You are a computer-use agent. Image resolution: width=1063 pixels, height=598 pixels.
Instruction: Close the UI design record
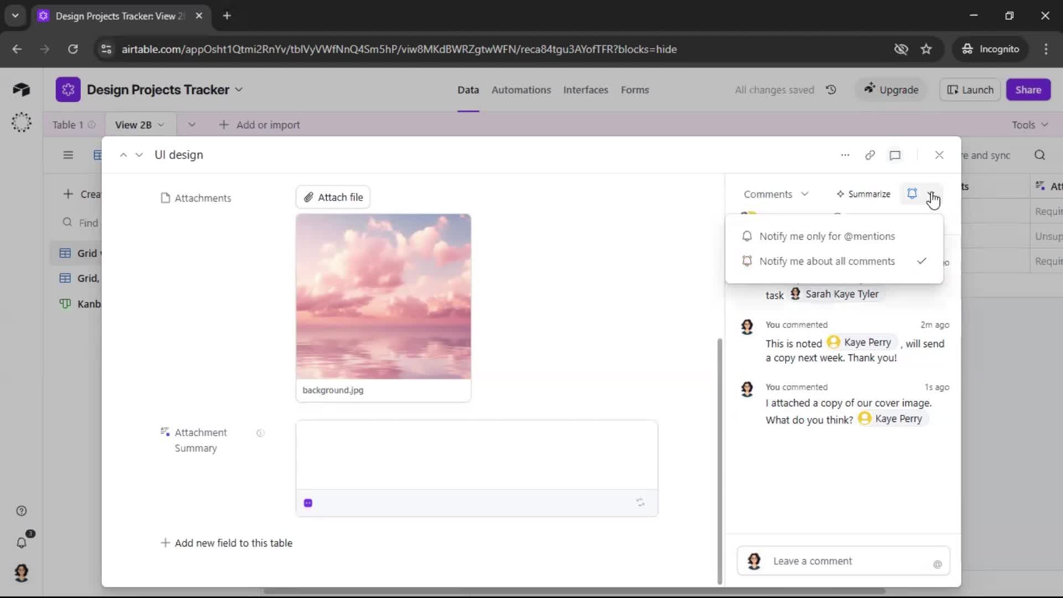click(x=939, y=155)
